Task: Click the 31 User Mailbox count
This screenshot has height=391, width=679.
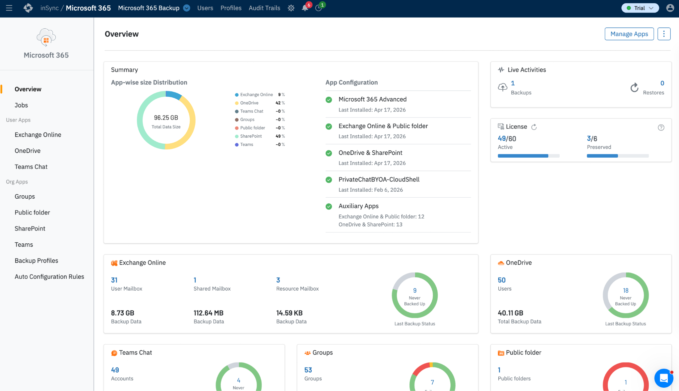Action: [x=114, y=280]
